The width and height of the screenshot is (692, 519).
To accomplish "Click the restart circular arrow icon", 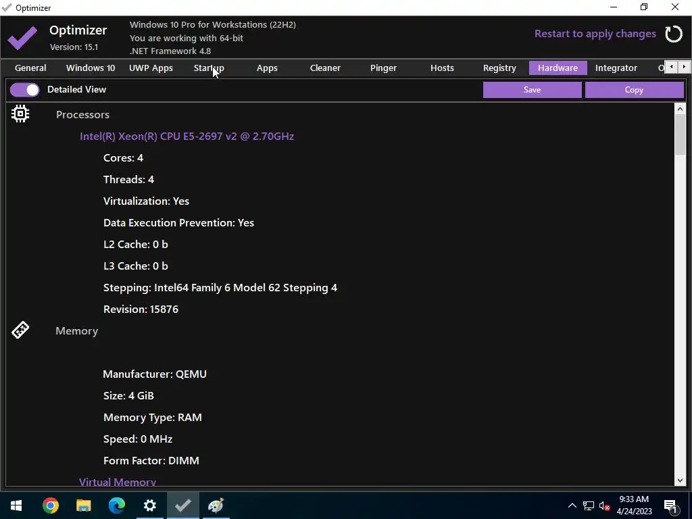I will [674, 34].
